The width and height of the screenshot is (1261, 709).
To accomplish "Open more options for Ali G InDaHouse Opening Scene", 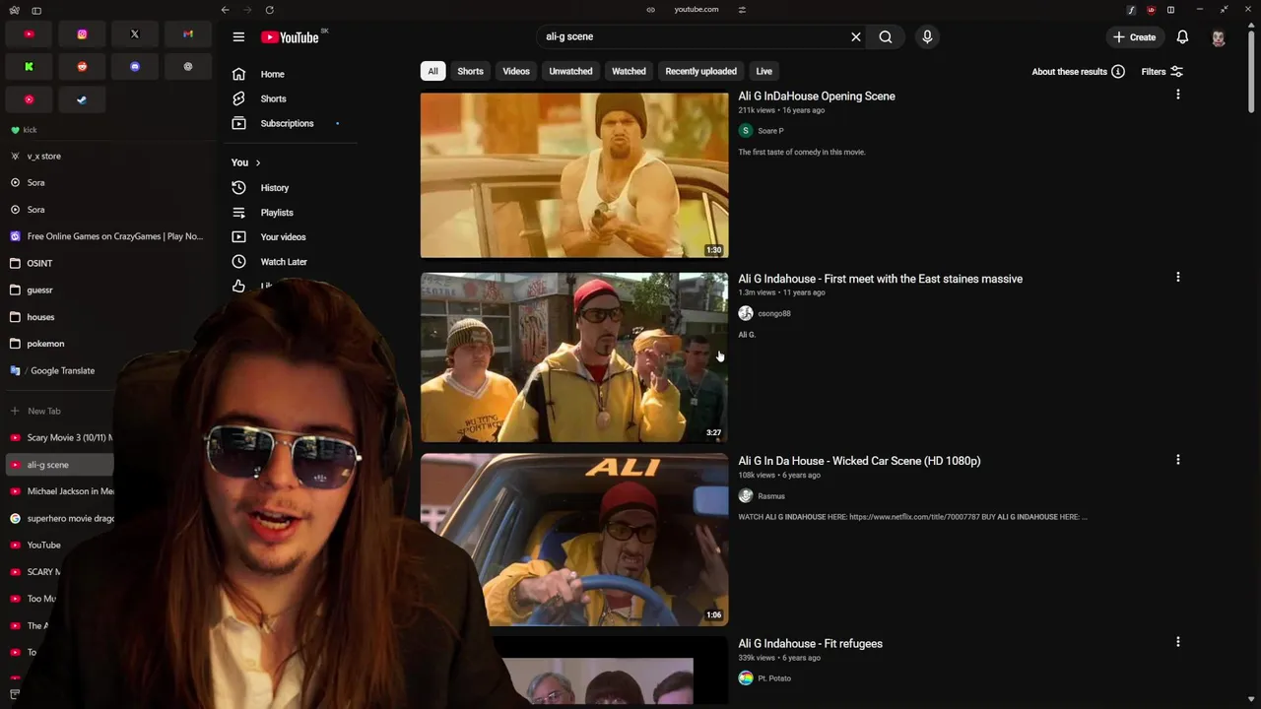I will (1177, 95).
